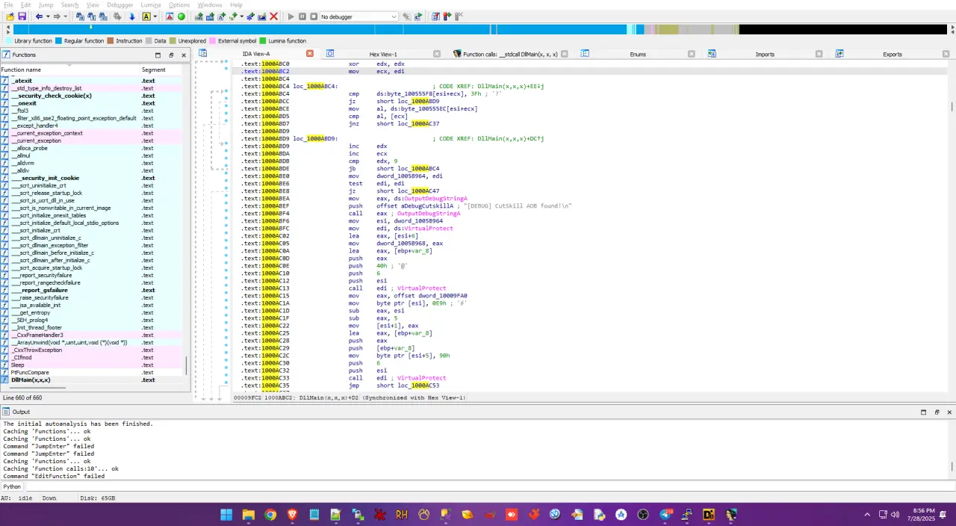Expand the forward-arrow history dropdown

[65, 16]
